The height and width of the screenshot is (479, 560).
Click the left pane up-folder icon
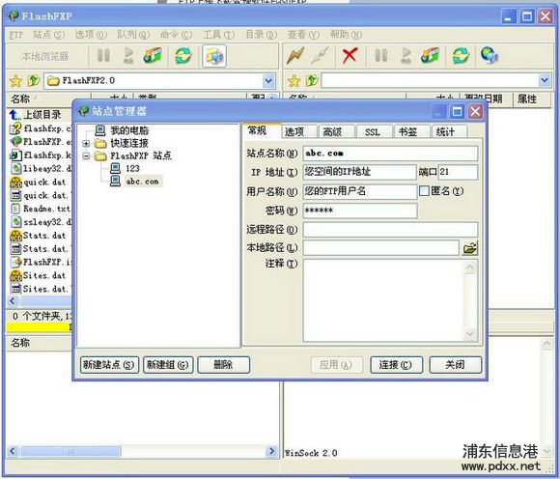pyautogui.click(x=33, y=81)
